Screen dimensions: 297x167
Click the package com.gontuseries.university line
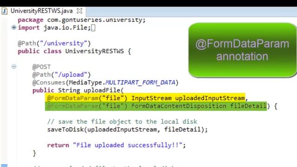pos(82,20)
